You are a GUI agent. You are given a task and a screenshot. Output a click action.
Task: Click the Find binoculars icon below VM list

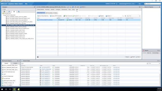tap(38, 57)
